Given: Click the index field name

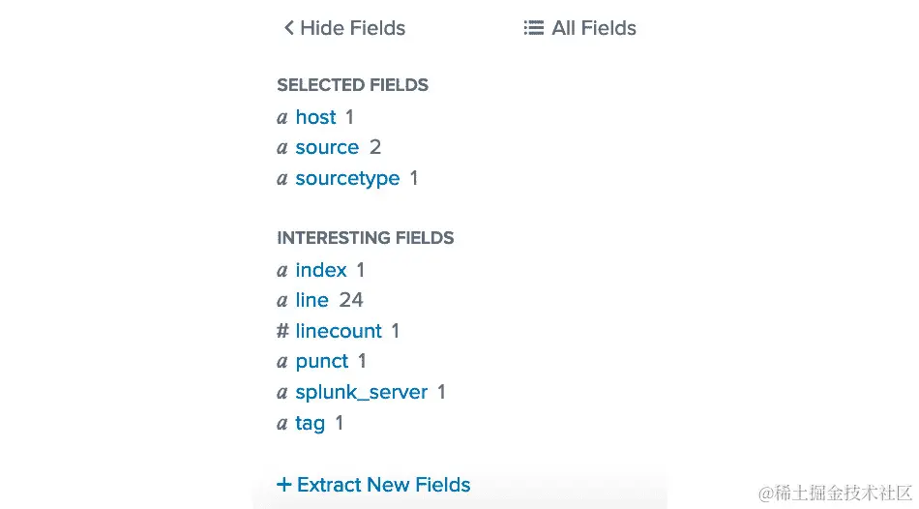Looking at the screenshot, I should tap(321, 270).
